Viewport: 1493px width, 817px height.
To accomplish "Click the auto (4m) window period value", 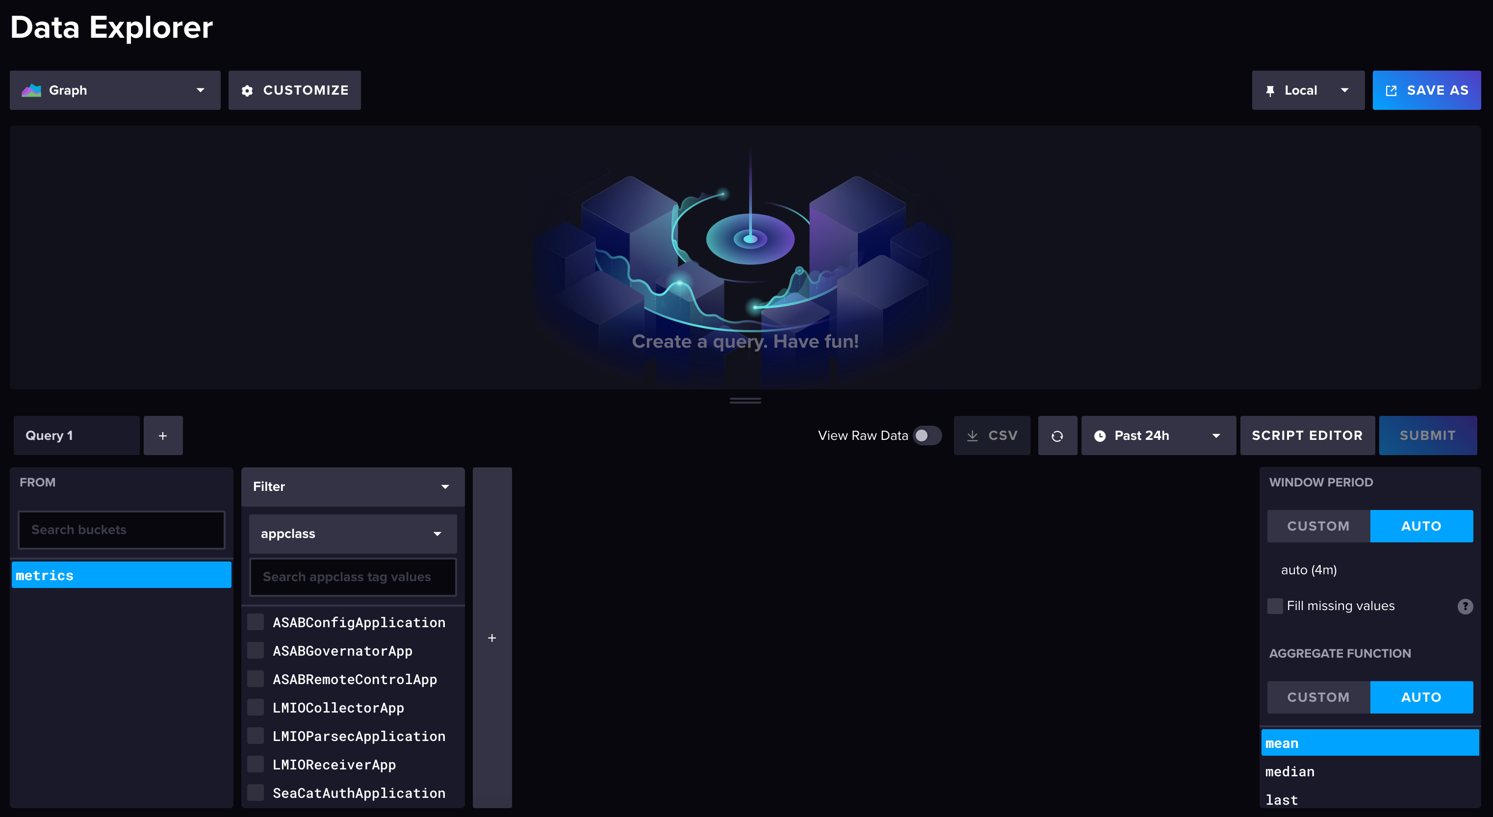I will [1309, 570].
